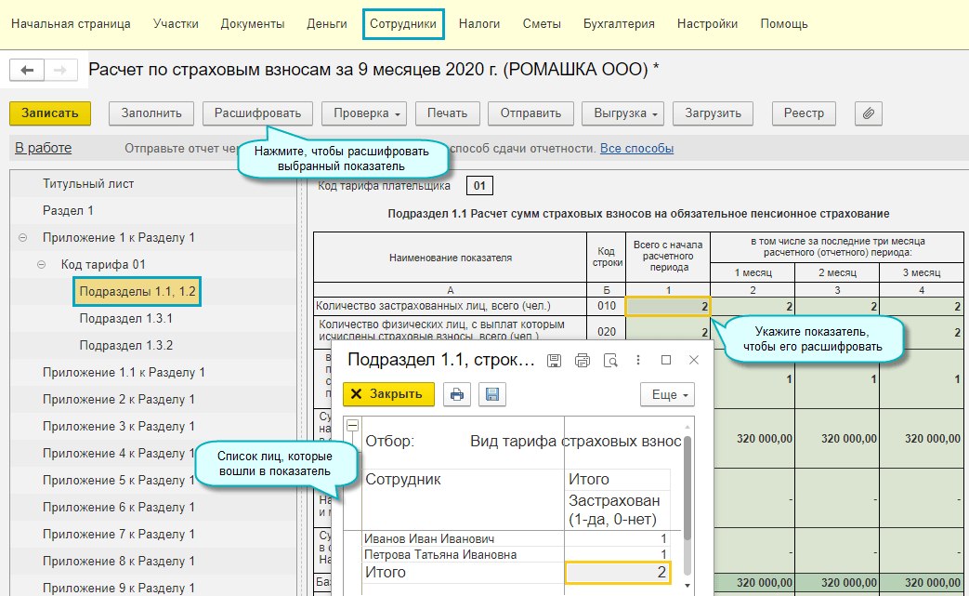
Task: Click the popup scrollbar down arrow
Action: 687,585
